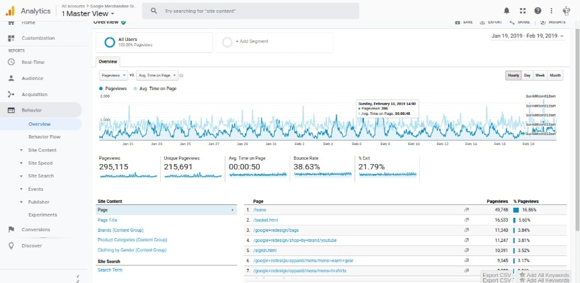580x283 pixels.
Task: Open /home page in new window icon
Action: pyautogui.click(x=466, y=210)
